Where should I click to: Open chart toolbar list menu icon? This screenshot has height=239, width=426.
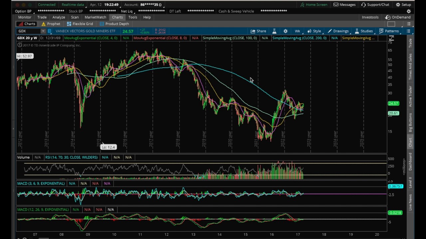point(408,31)
